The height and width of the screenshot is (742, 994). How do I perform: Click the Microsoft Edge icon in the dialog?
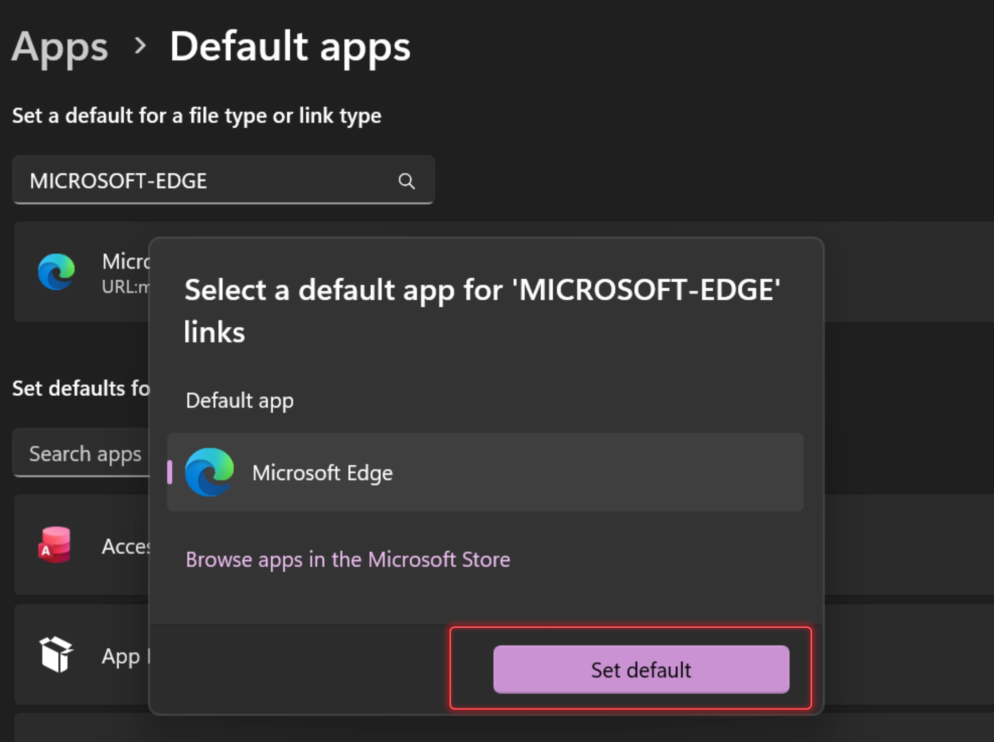pos(210,473)
